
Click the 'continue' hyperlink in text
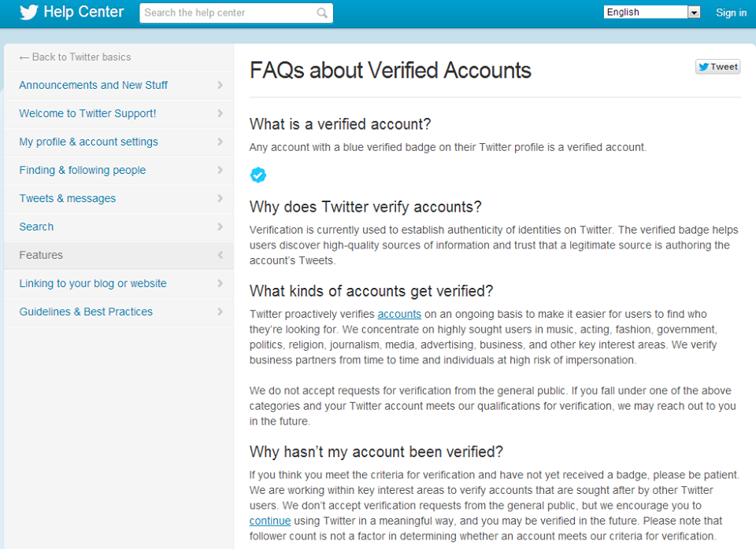(270, 521)
